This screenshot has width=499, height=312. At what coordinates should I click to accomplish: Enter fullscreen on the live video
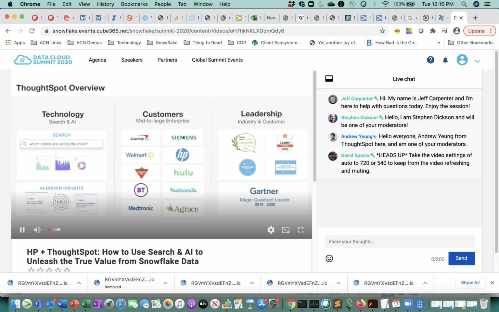(301, 230)
